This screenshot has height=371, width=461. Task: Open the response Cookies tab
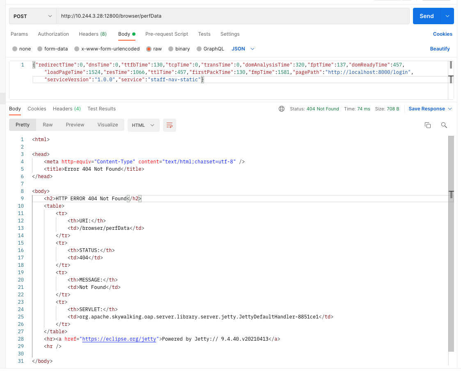pyautogui.click(x=37, y=109)
